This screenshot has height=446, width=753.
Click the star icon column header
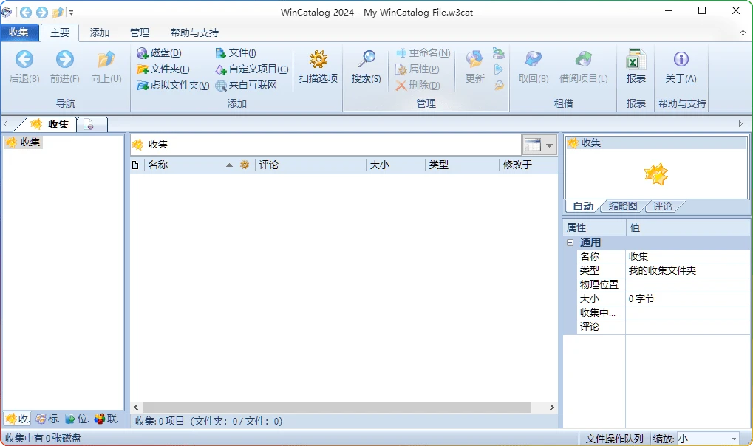[x=245, y=165]
